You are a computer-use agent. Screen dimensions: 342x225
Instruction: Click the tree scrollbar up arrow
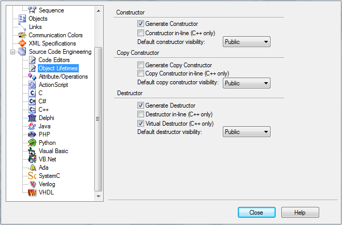click(98, 11)
